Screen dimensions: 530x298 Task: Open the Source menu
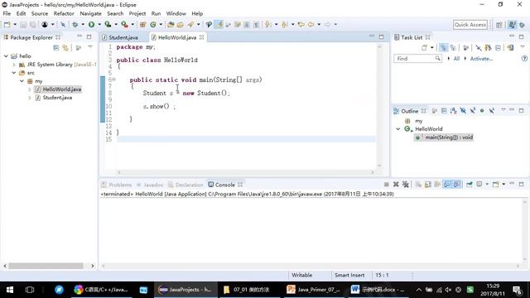(40, 13)
